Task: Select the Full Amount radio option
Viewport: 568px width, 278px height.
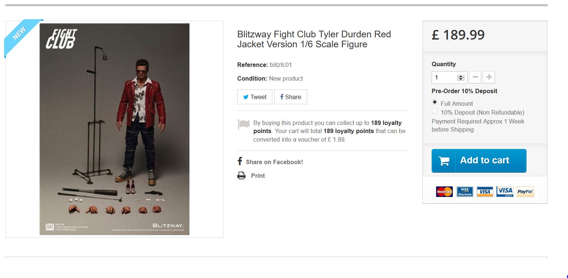Action: (435, 102)
